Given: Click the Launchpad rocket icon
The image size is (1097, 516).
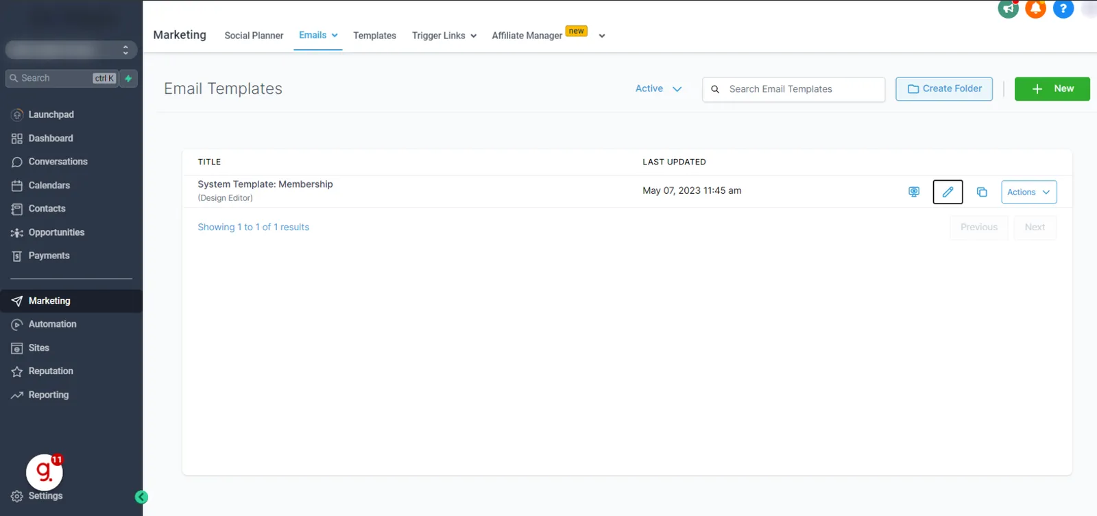Looking at the screenshot, I should 17,114.
